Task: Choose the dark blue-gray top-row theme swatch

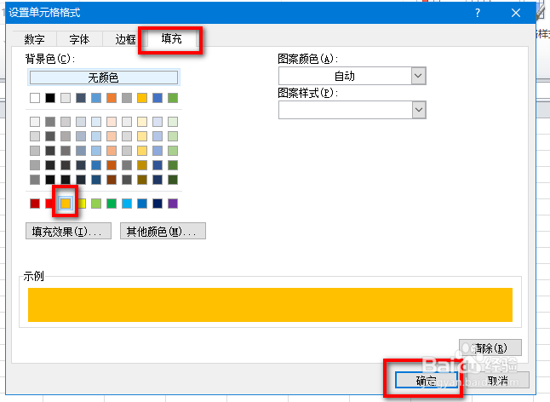Action: point(81,98)
